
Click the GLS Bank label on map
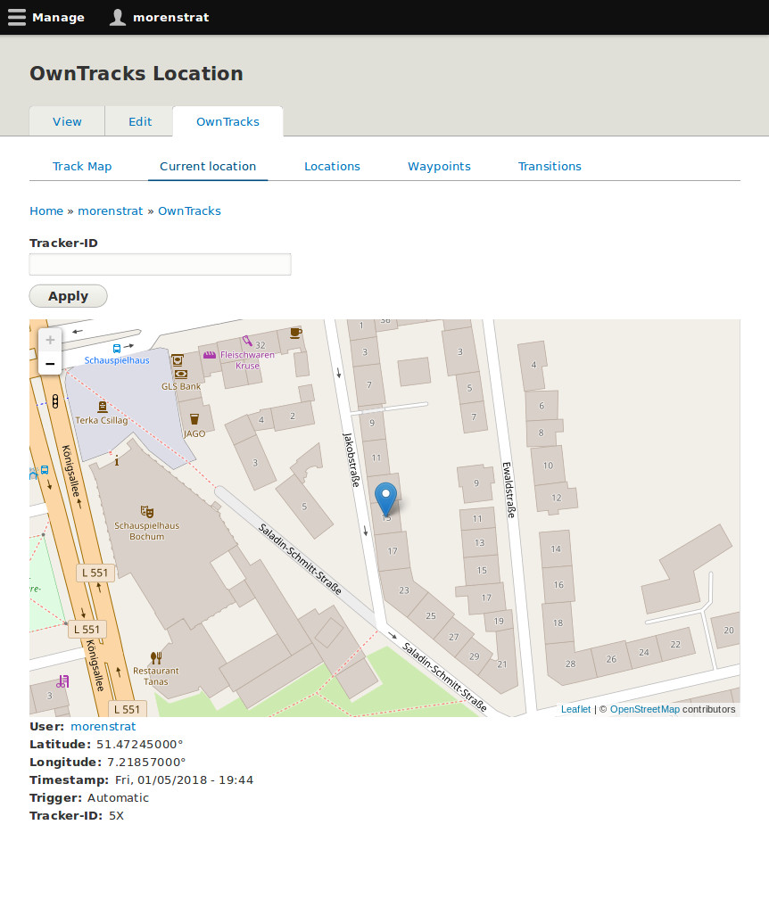click(181, 386)
